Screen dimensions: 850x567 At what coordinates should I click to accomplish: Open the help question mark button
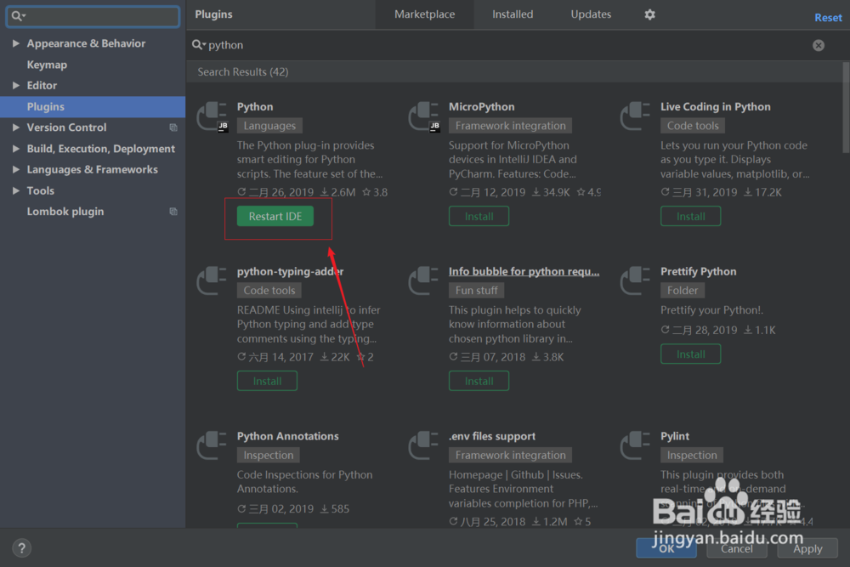tap(22, 548)
